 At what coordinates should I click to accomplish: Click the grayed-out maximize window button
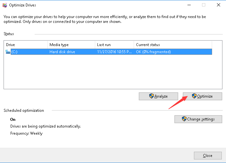[x=204, y=5]
